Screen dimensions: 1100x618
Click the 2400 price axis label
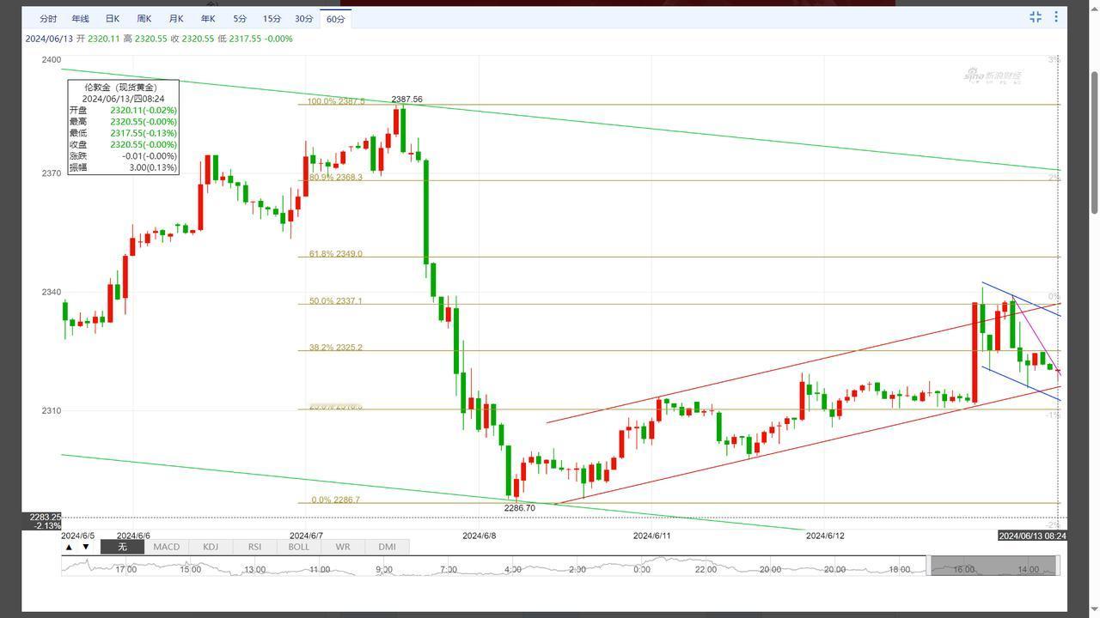click(51, 59)
